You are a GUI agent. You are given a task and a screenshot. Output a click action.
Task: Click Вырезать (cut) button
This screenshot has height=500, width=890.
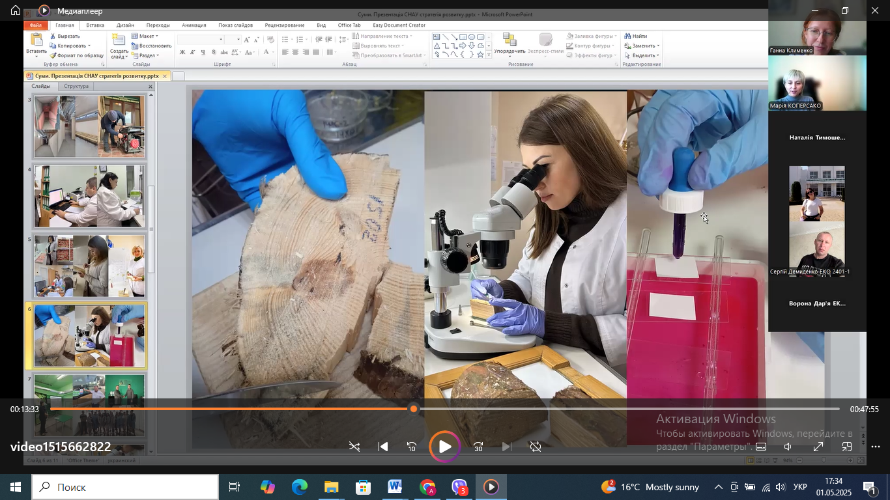[65, 36]
